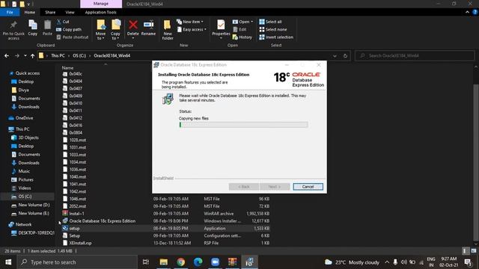Select 3D Objects in navigation pane

(x=28, y=137)
